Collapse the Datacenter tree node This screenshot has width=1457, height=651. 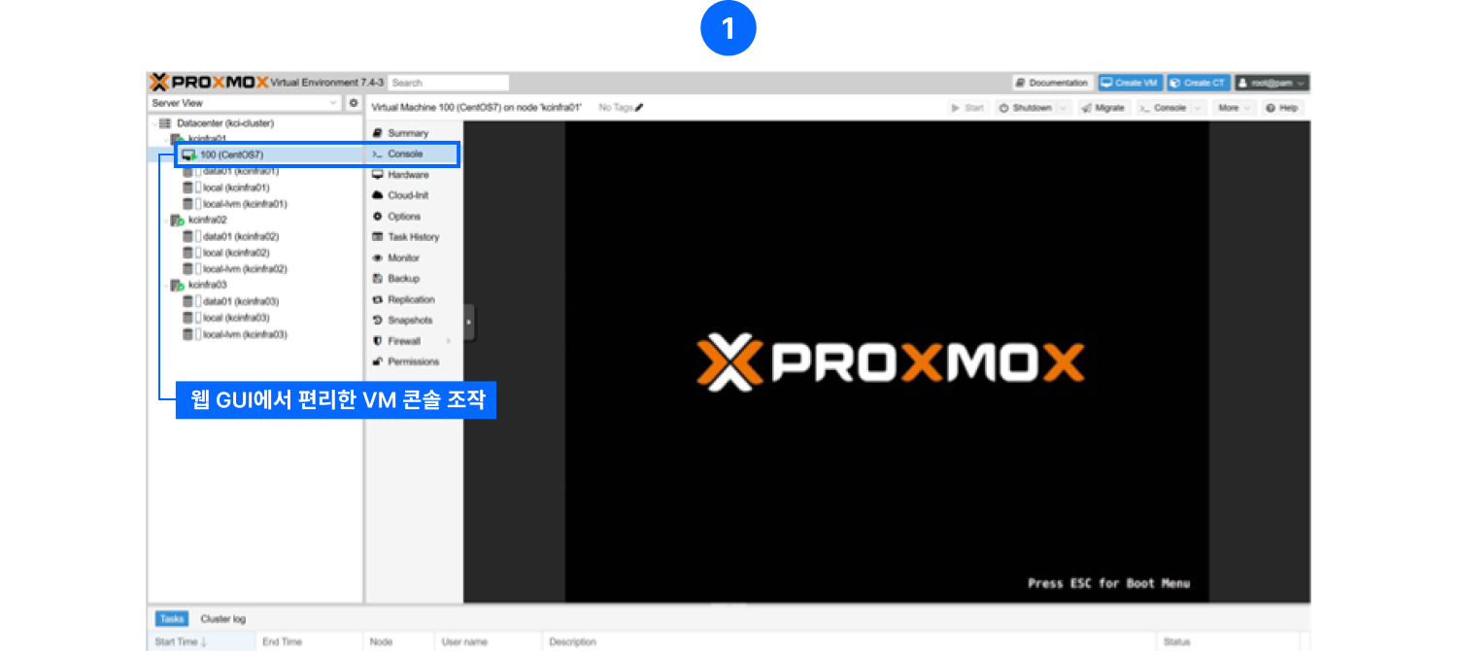tap(153, 123)
